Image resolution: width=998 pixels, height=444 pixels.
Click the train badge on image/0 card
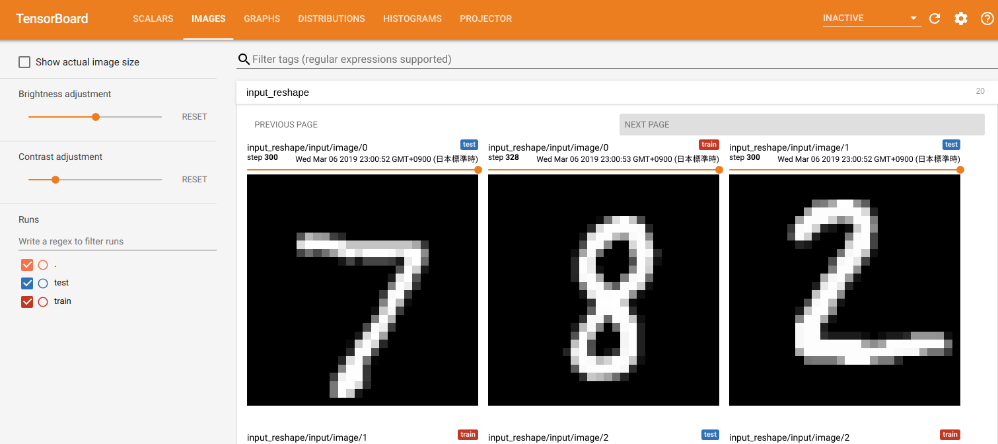(x=709, y=145)
